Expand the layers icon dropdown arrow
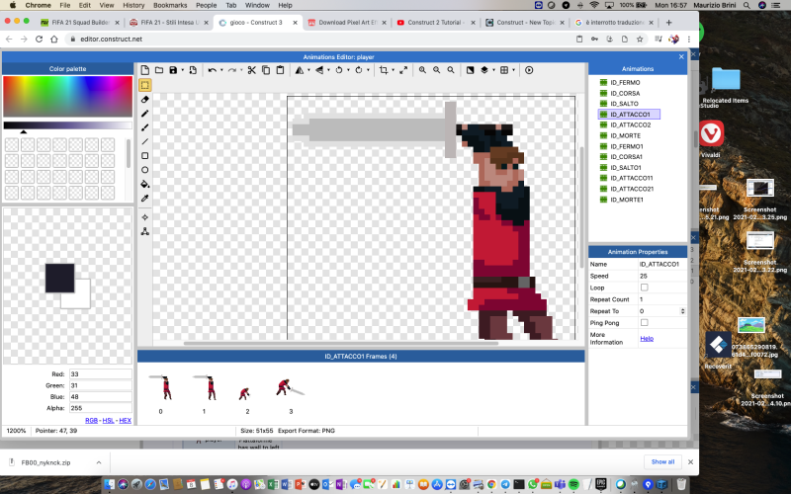Image resolution: width=791 pixels, height=494 pixels. pyautogui.click(x=493, y=70)
